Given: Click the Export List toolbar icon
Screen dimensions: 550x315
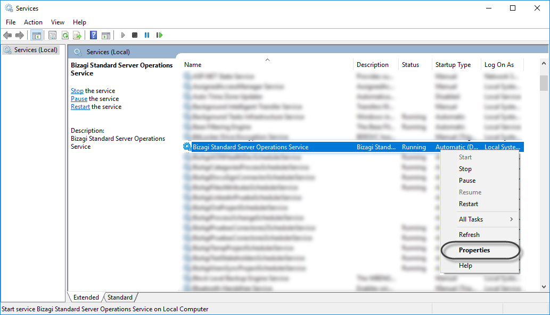Looking at the screenshot, I should [77, 35].
